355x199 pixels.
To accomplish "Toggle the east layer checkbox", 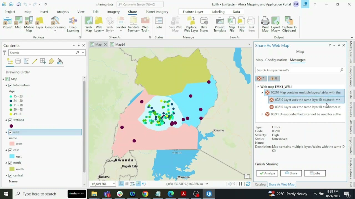I will click(10, 150).
